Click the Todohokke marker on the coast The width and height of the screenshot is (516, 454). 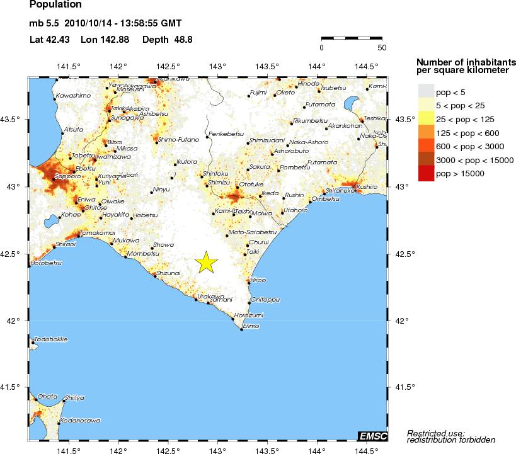point(33,343)
